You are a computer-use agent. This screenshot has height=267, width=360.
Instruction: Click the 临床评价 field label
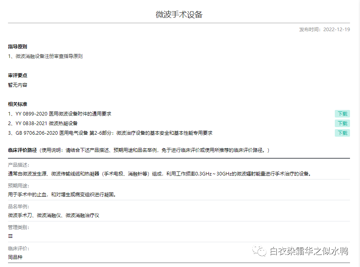[18, 249]
